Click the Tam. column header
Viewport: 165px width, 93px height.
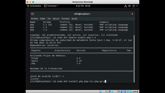(129, 51)
